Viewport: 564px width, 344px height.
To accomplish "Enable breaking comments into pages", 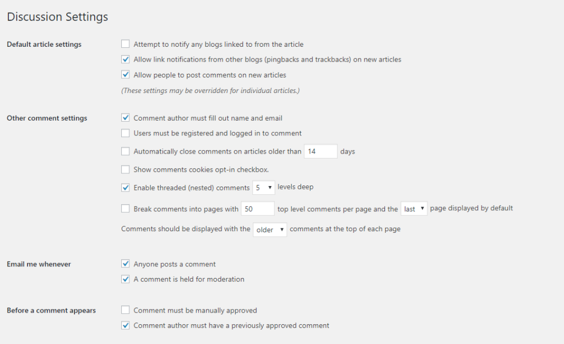I will 126,209.
